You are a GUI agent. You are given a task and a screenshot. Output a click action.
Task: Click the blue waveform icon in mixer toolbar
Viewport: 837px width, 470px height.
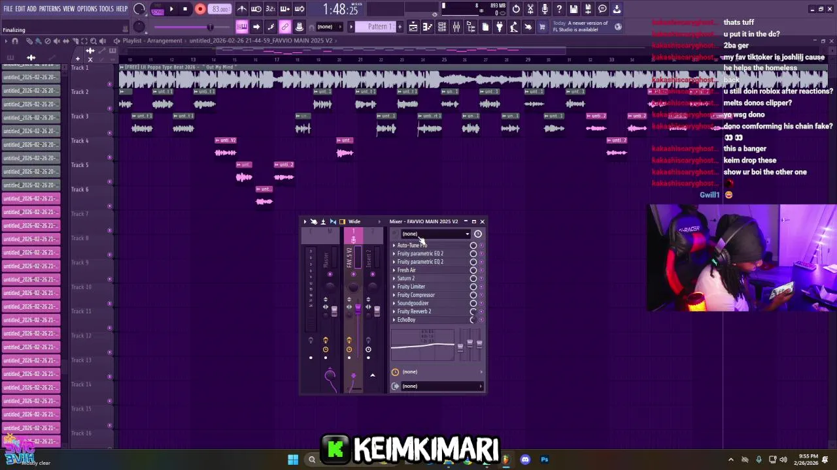[x=333, y=221]
